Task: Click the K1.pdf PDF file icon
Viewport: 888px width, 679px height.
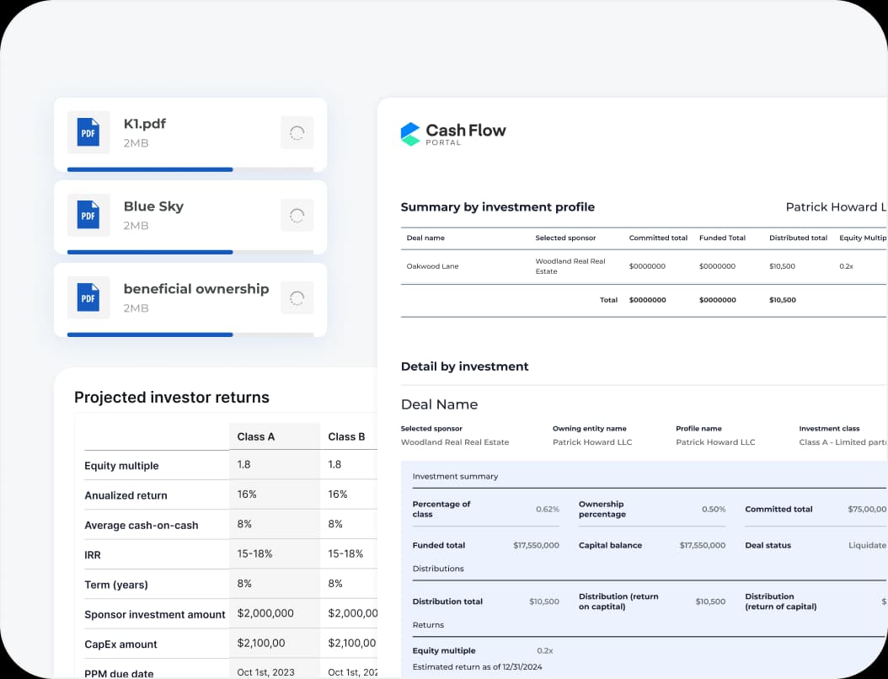Action: tap(88, 132)
